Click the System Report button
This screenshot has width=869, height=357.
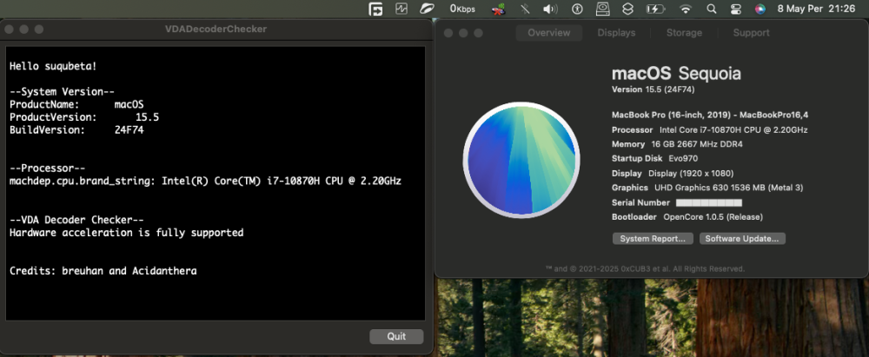click(x=653, y=238)
